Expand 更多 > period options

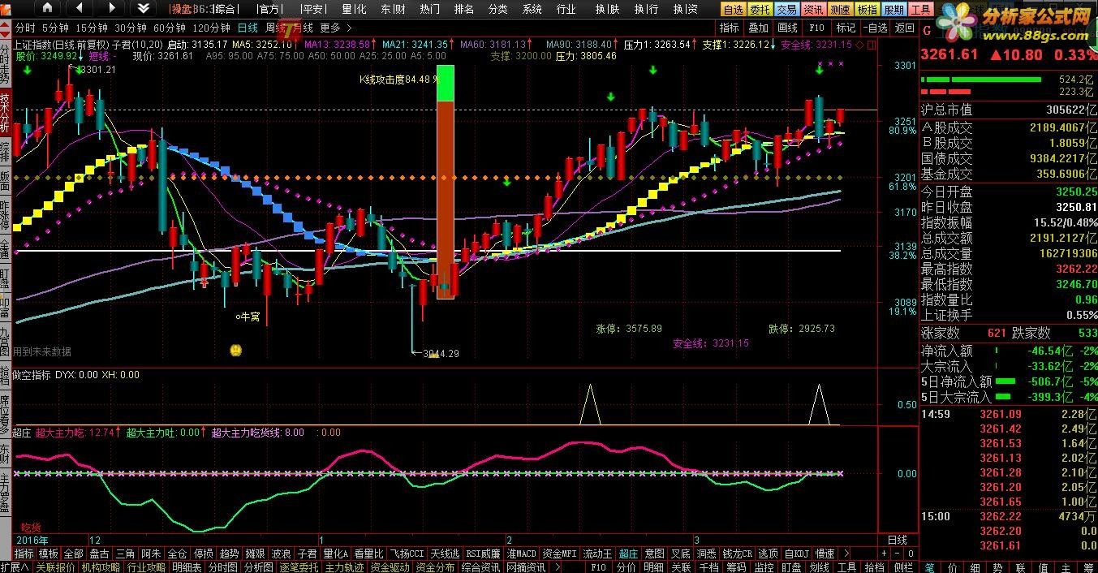point(336,28)
